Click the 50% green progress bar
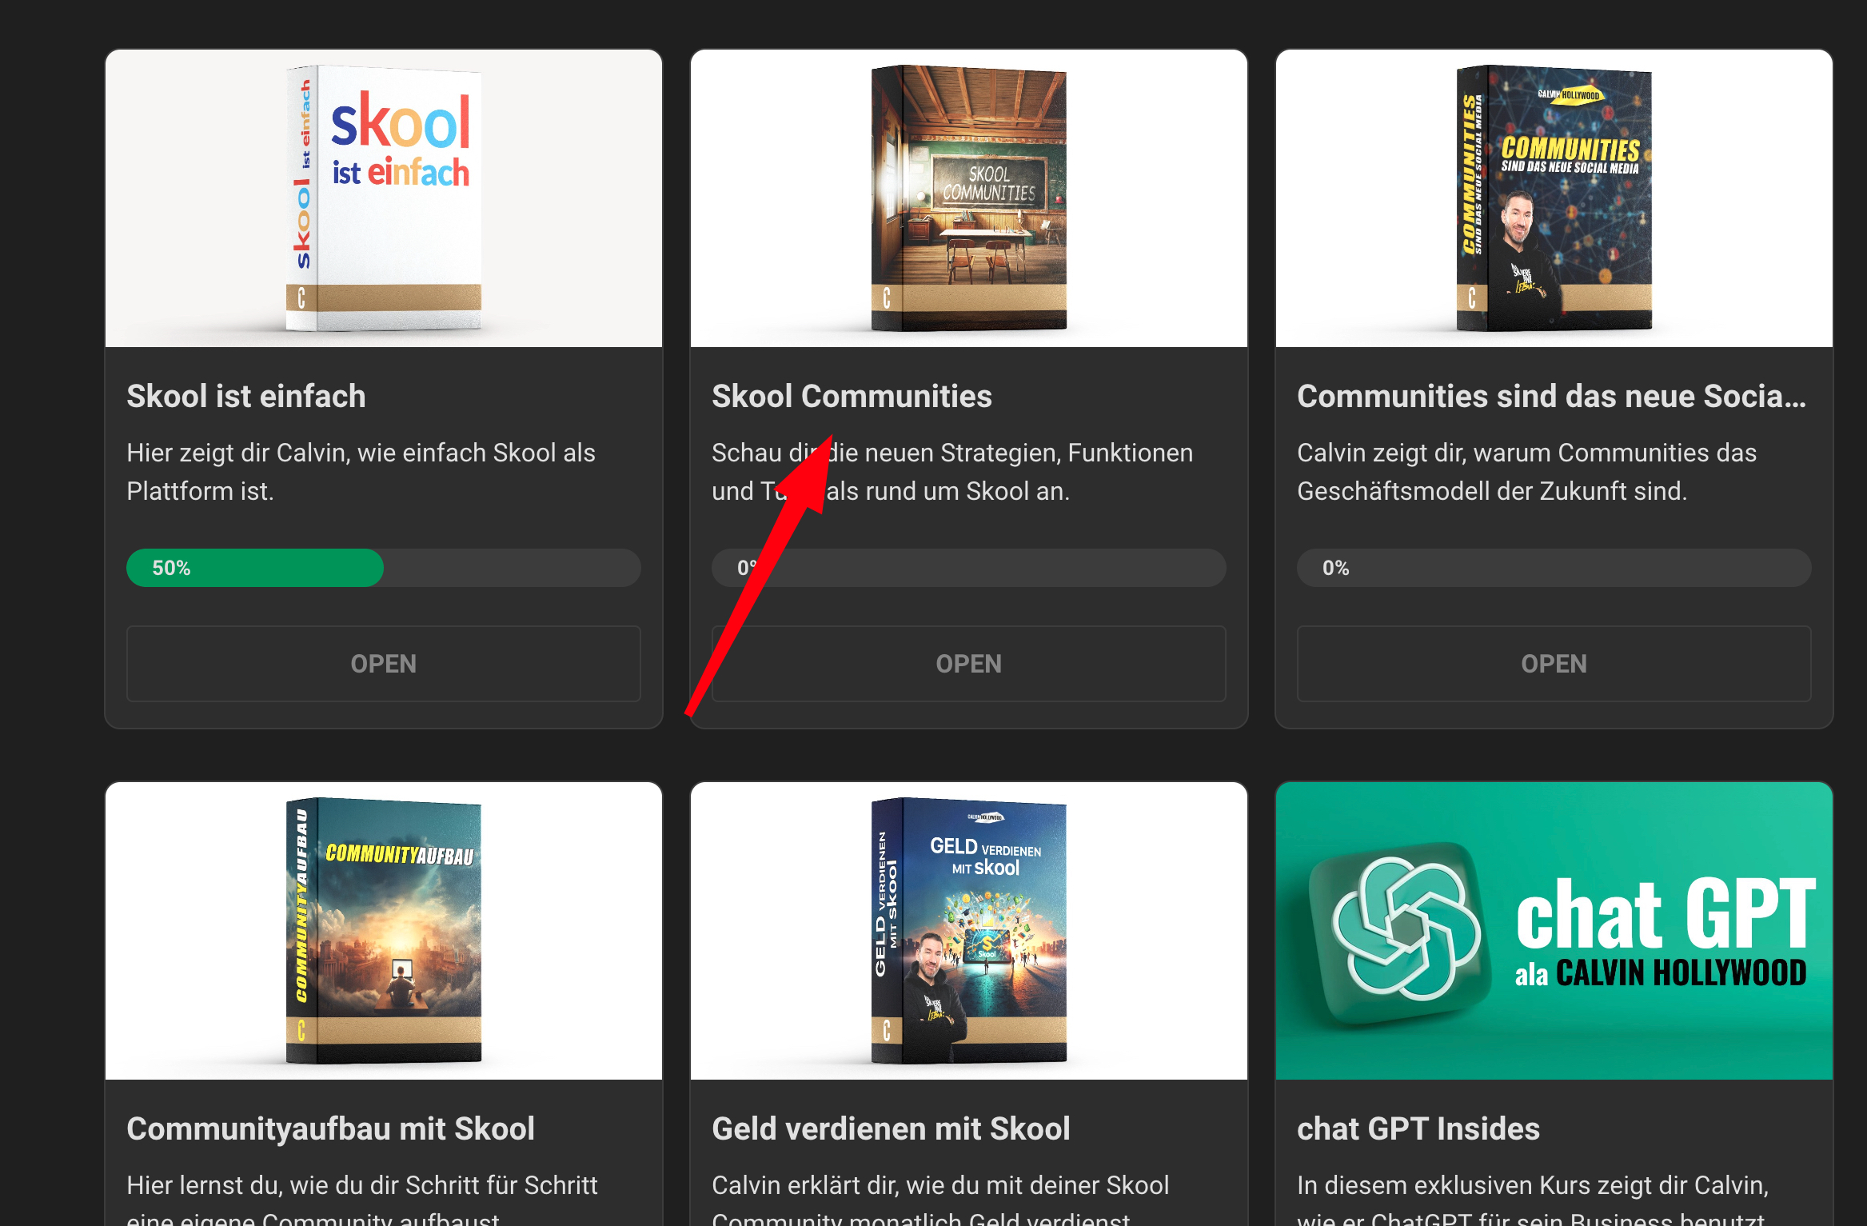Viewport: 1867px width, 1226px height. click(x=254, y=568)
